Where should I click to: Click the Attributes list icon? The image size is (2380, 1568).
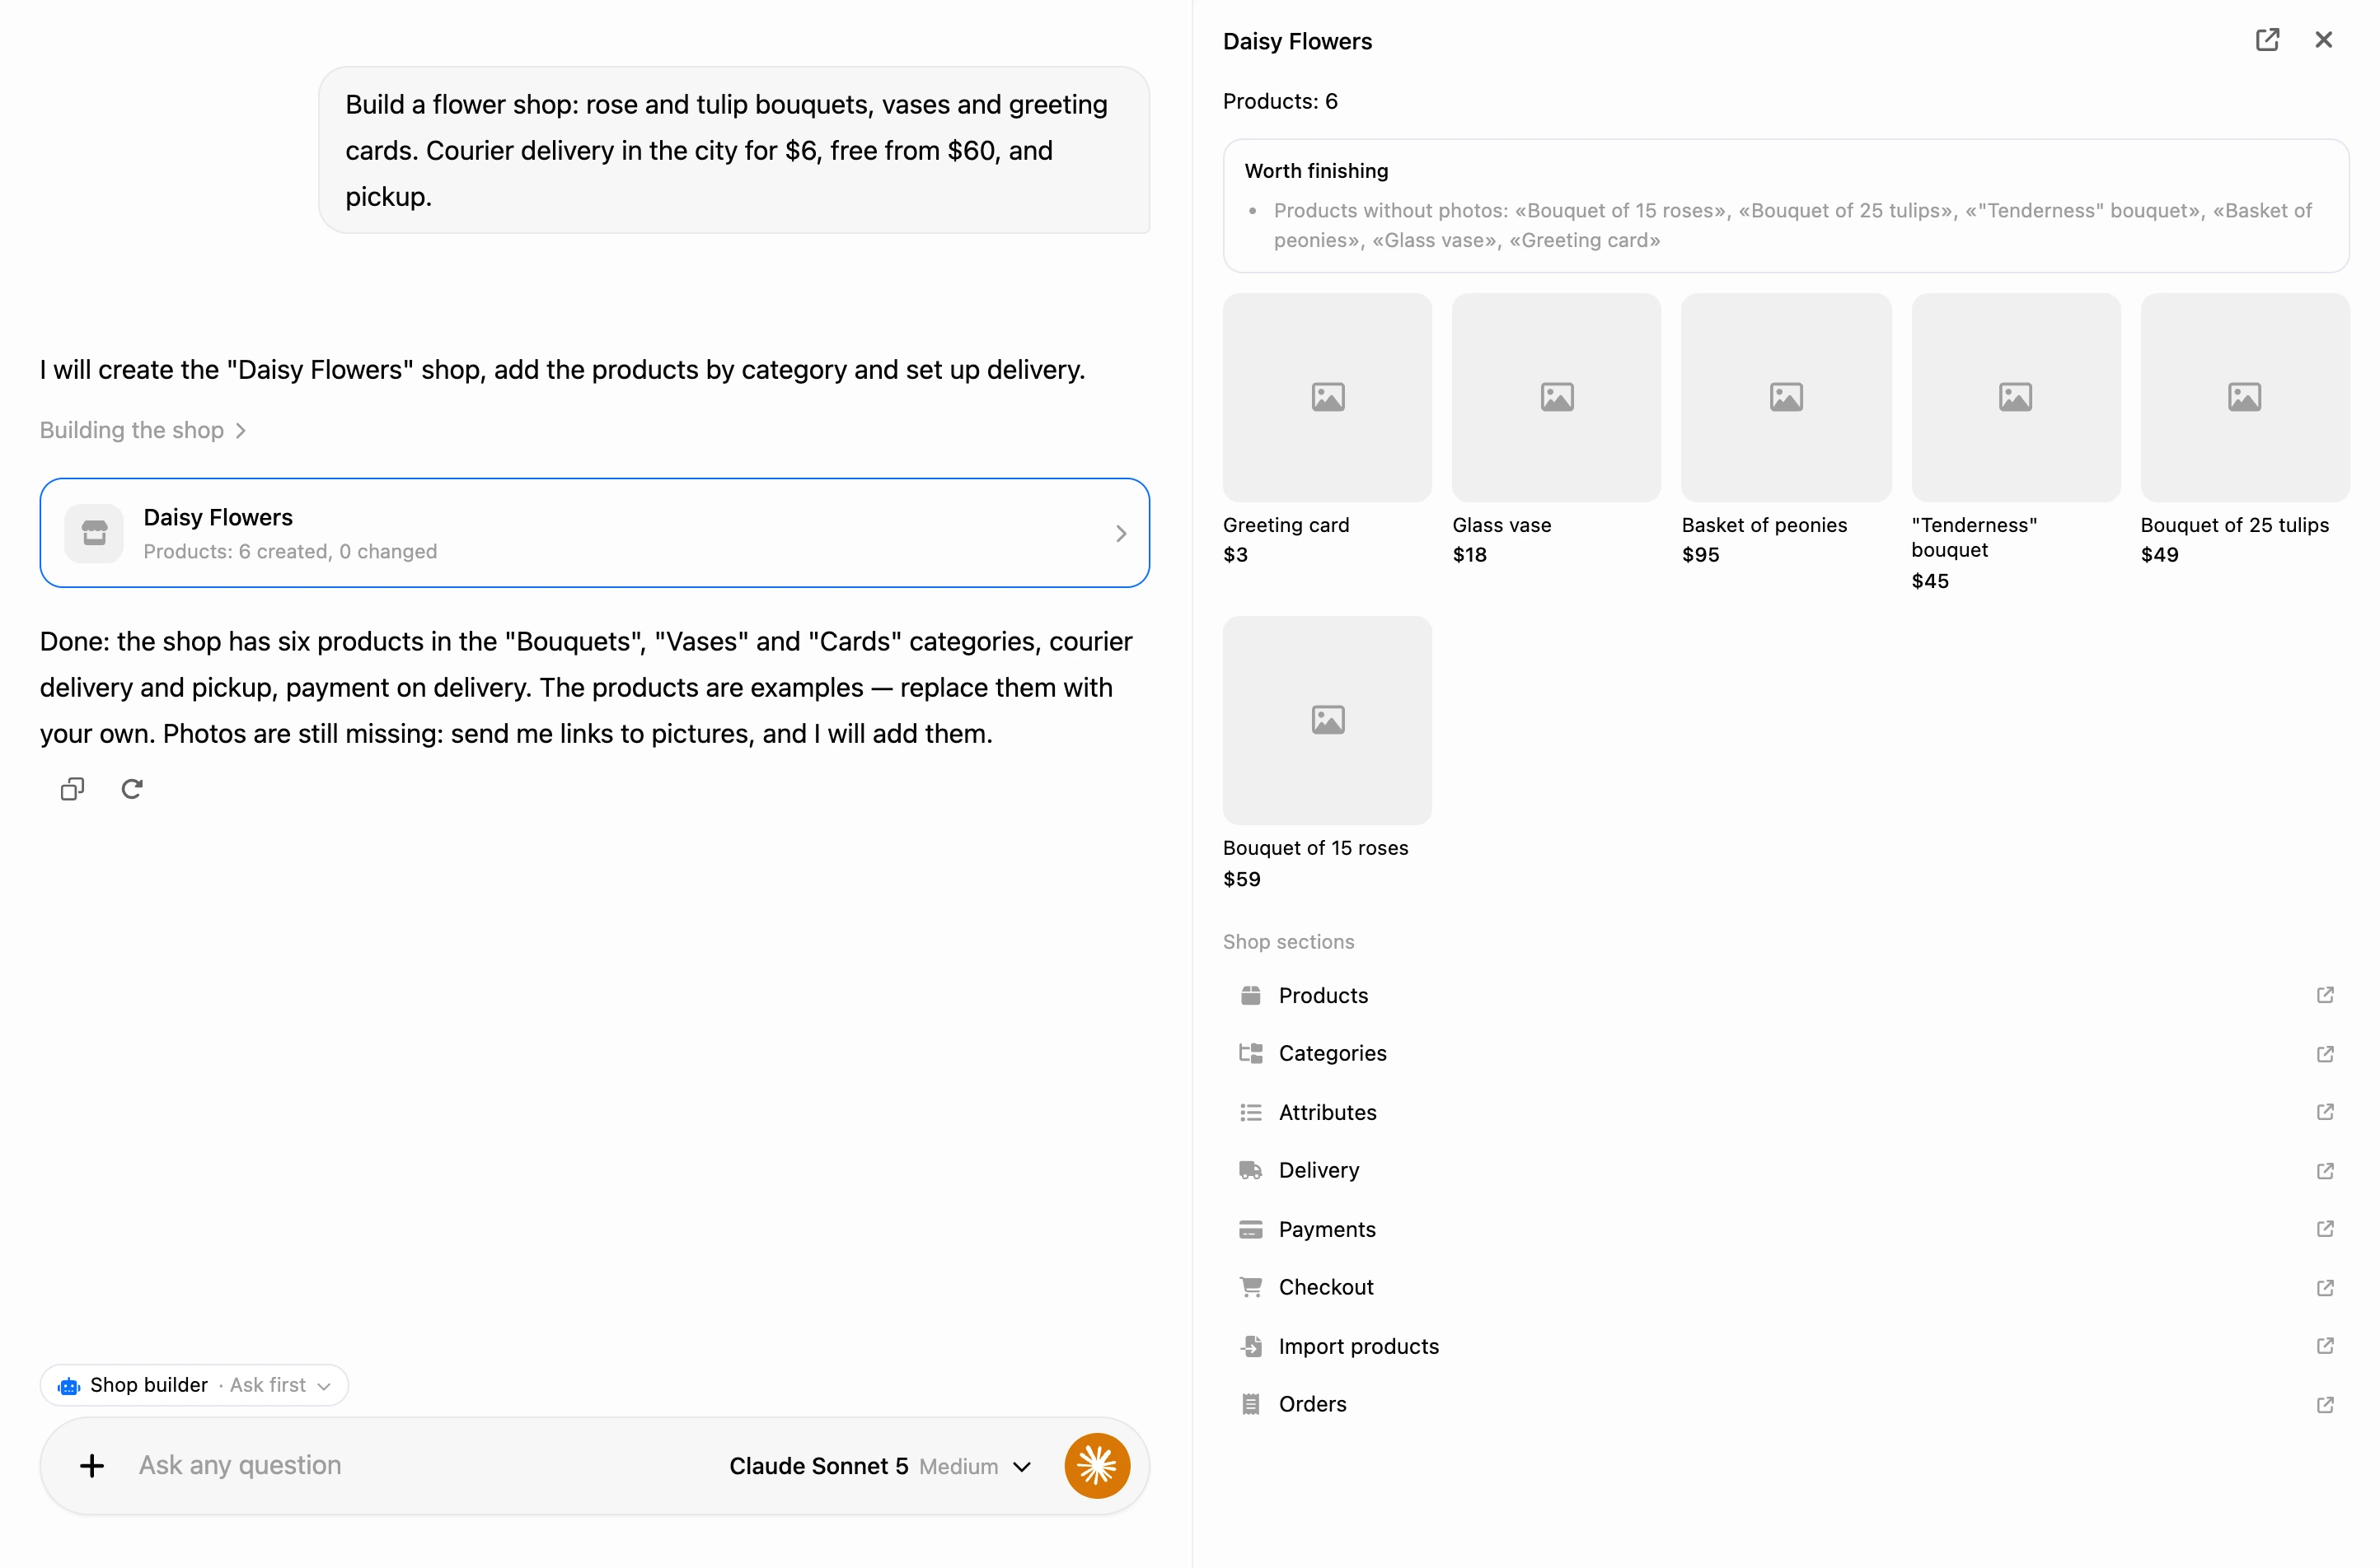click(x=1250, y=1112)
